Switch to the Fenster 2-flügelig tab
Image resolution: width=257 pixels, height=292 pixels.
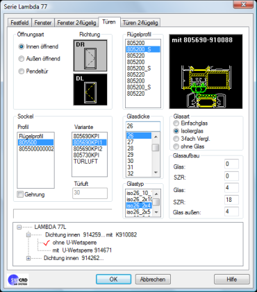(x=76, y=23)
